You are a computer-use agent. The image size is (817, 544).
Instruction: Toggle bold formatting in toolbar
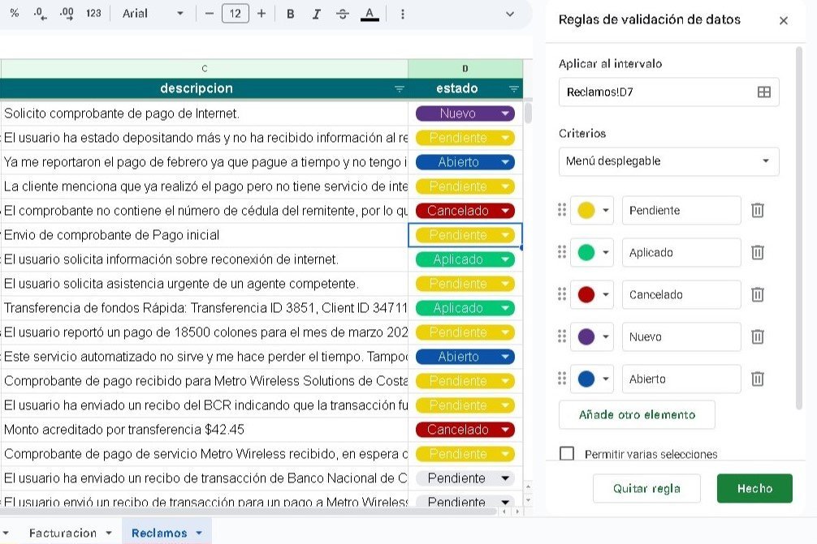click(291, 14)
